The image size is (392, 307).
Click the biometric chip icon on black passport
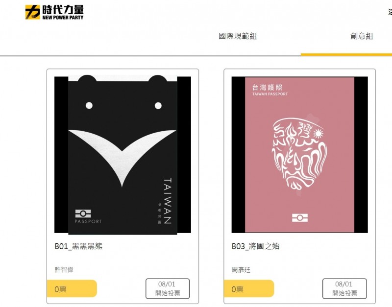pyautogui.click(x=83, y=213)
